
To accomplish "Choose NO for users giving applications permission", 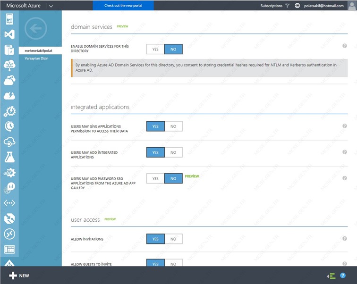I will click(x=173, y=126).
